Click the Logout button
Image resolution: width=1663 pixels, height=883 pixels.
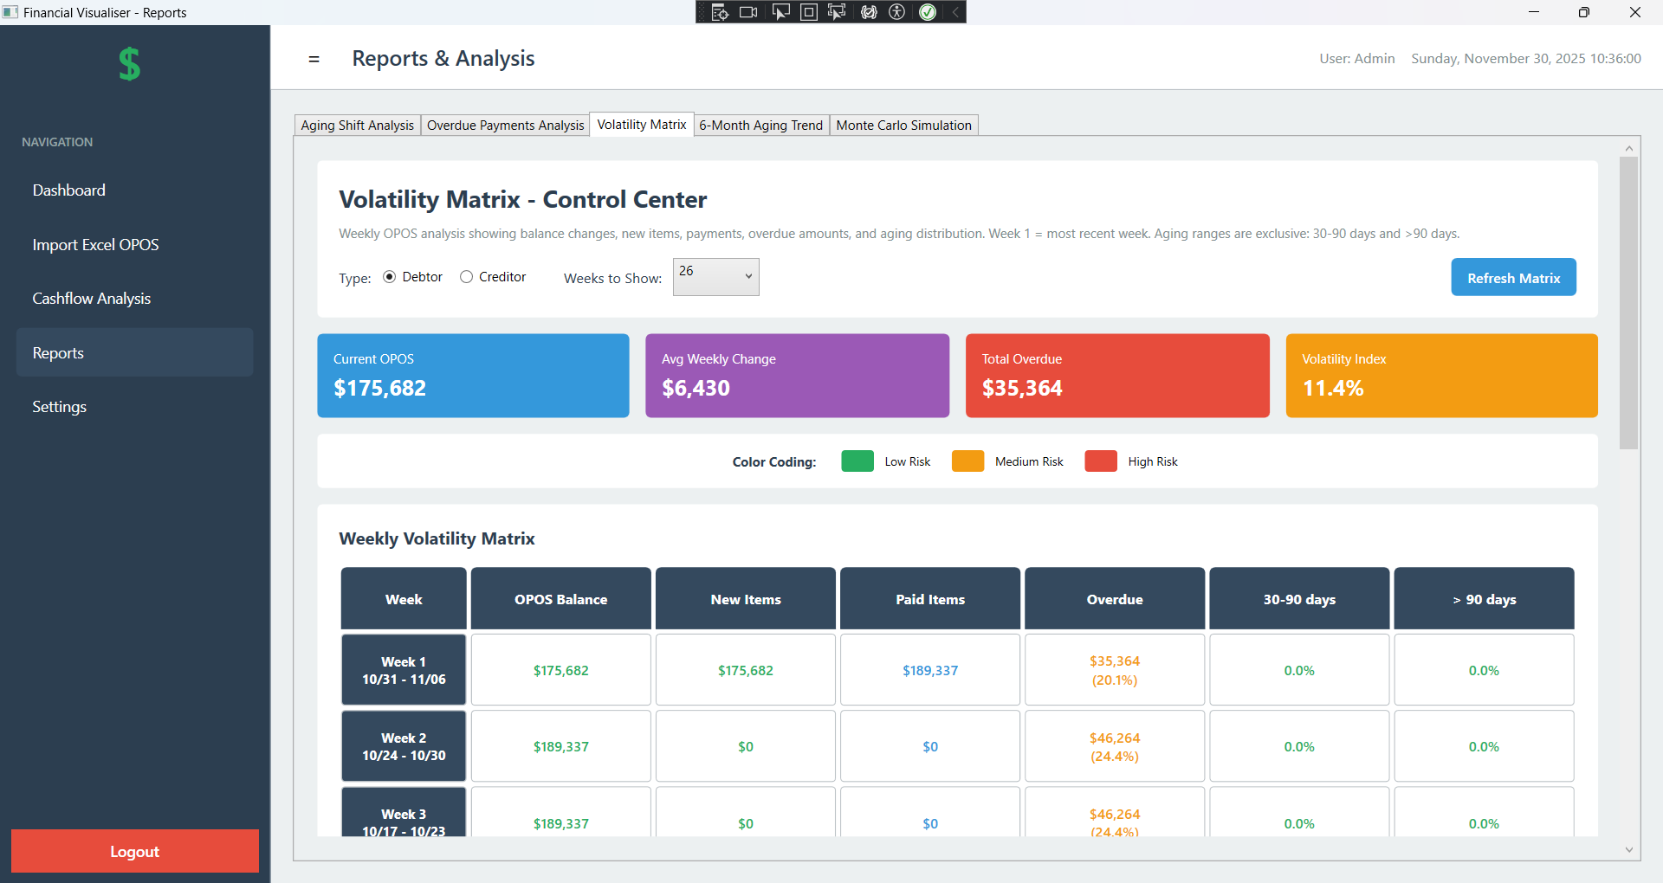[x=134, y=851]
